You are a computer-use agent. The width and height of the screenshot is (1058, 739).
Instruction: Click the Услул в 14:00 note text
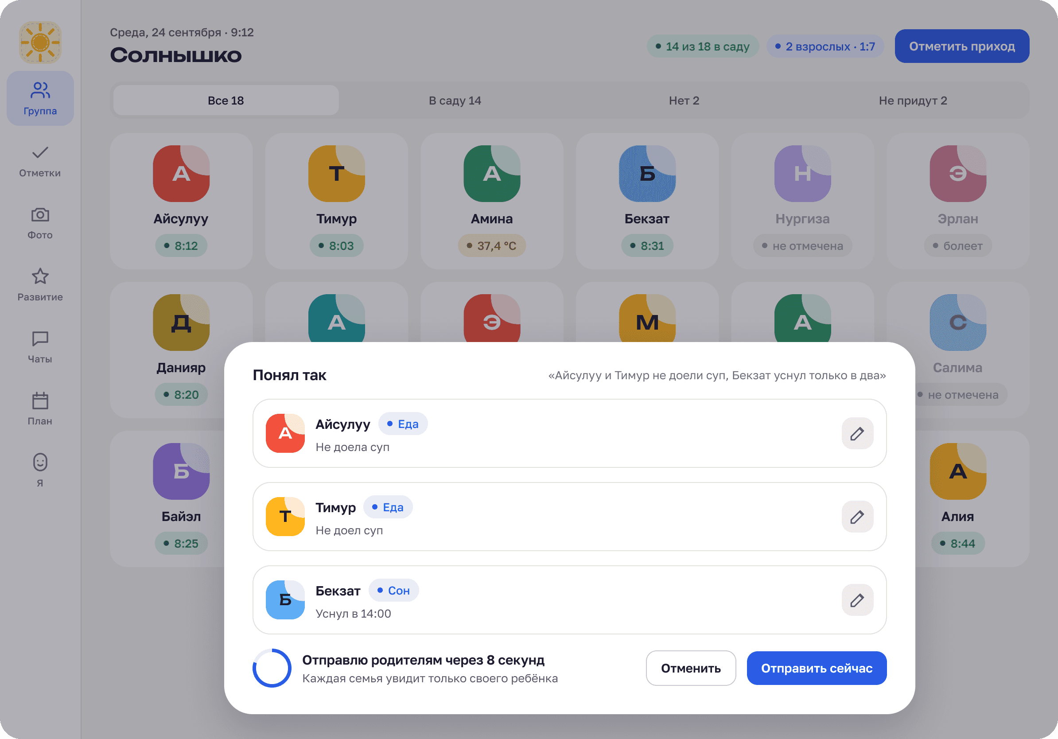tap(353, 613)
